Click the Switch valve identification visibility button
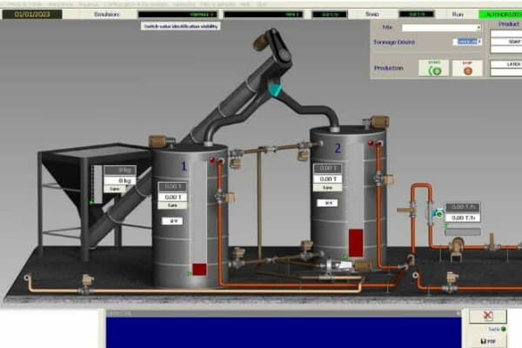This screenshot has width=522, height=348. tap(180, 26)
